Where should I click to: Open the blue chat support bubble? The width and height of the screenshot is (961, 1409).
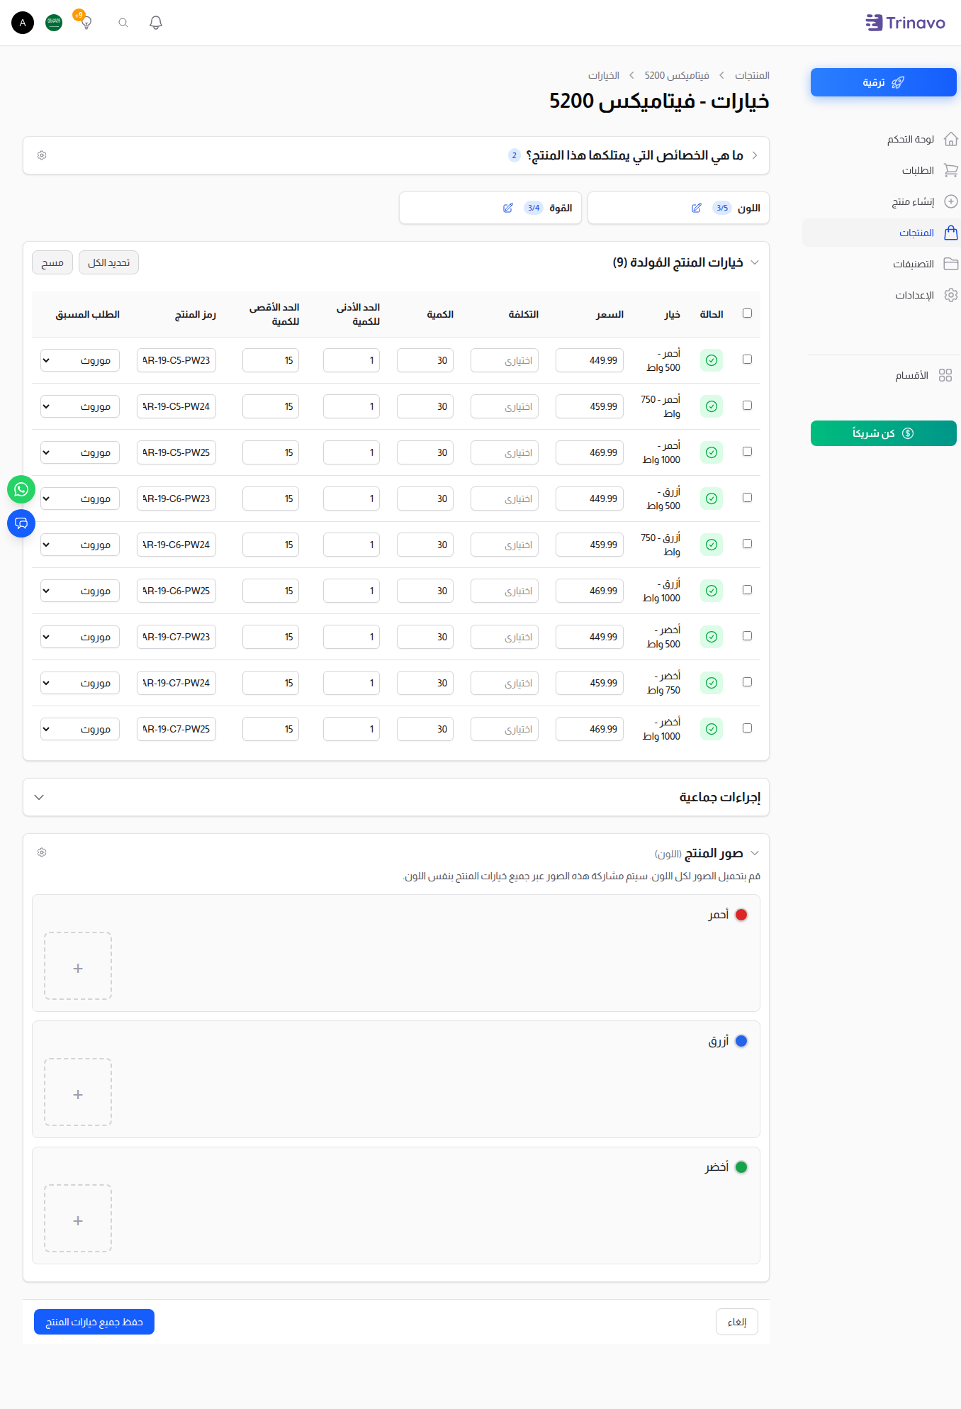point(21,523)
